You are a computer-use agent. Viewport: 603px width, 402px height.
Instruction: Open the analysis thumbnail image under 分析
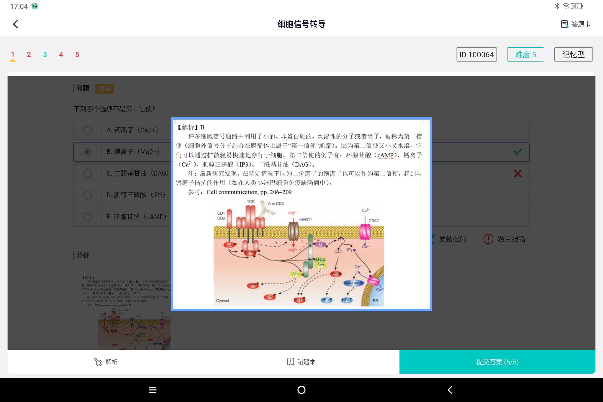tap(126, 312)
